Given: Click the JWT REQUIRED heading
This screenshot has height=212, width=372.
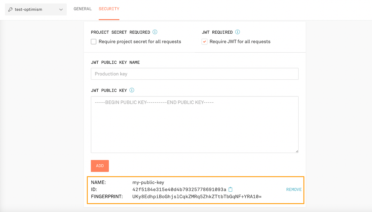Looking at the screenshot, I should point(217,32).
